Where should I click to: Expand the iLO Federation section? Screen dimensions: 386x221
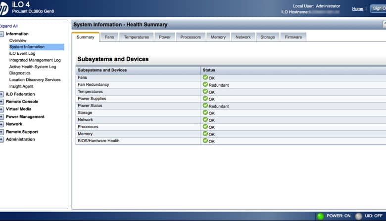point(1,94)
